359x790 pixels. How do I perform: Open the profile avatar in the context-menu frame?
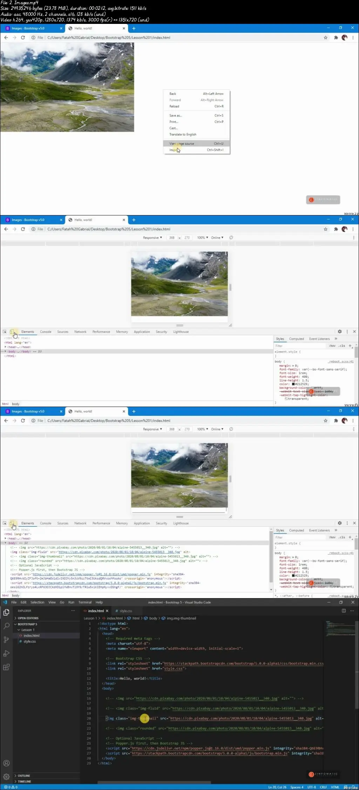point(345,38)
